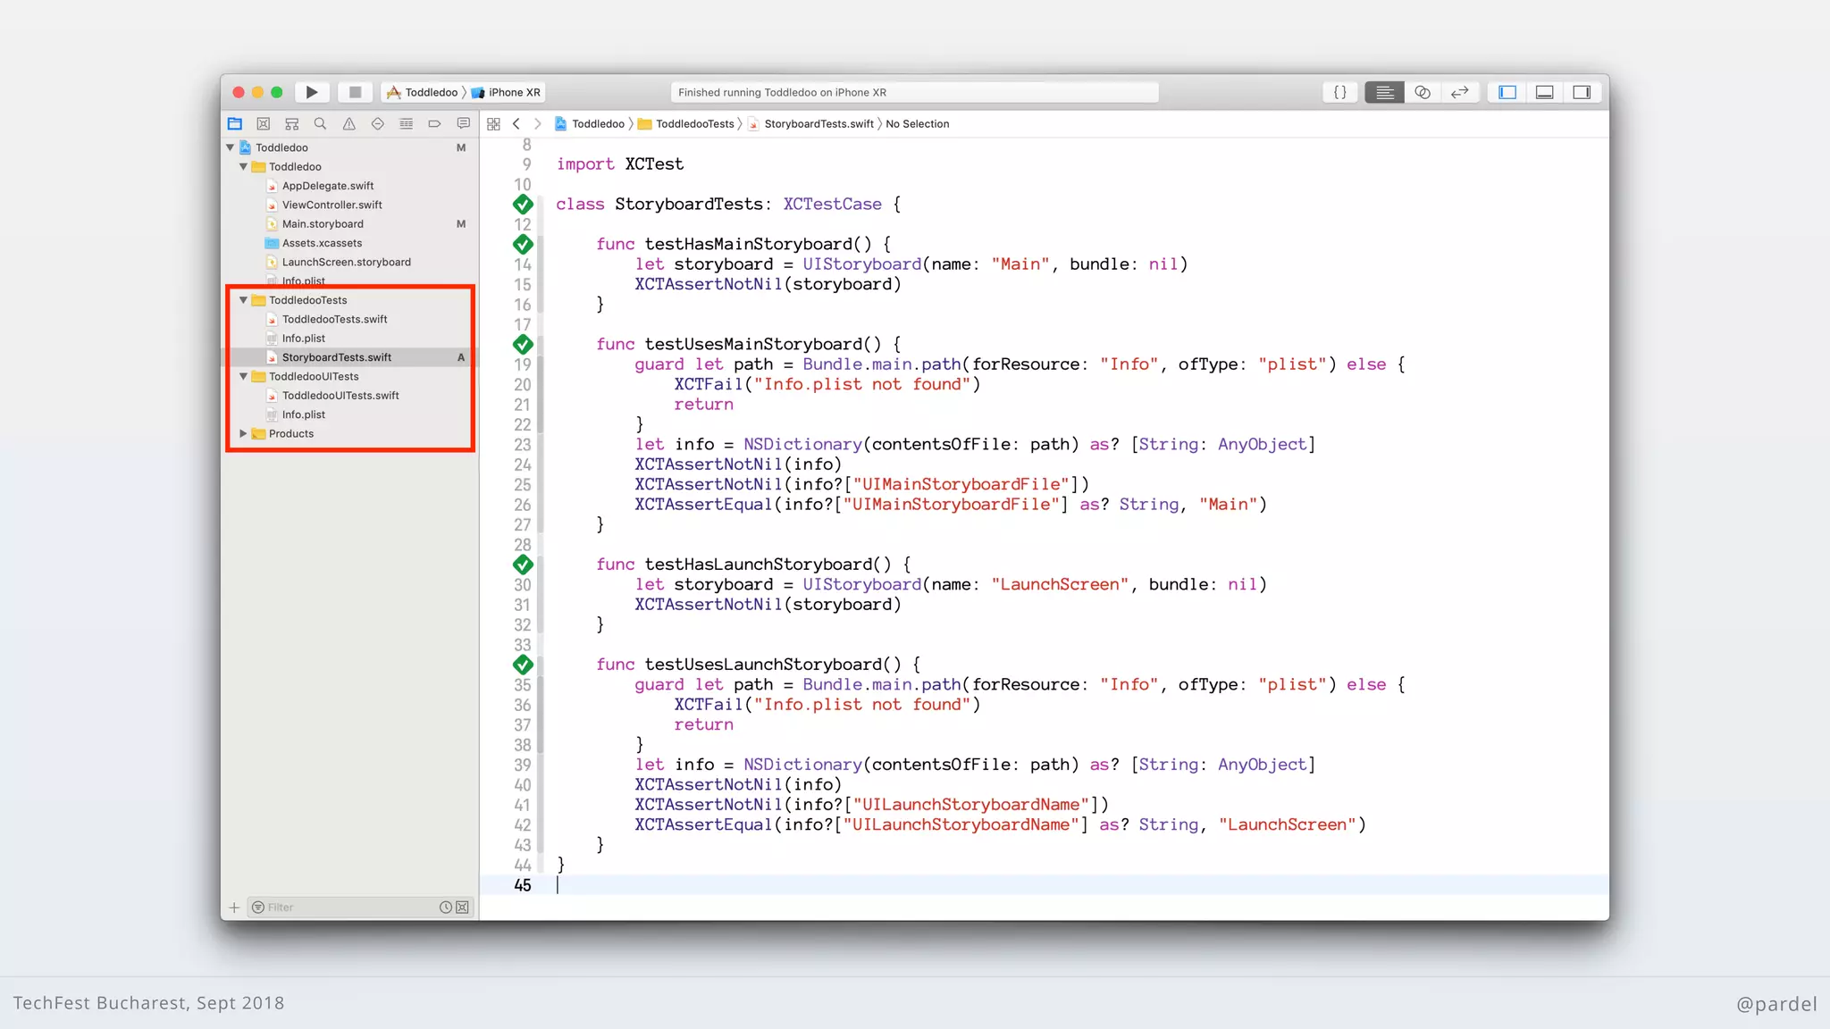Select ViewController.swift in project navigator
The image size is (1830, 1029).
(x=332, y=205)
